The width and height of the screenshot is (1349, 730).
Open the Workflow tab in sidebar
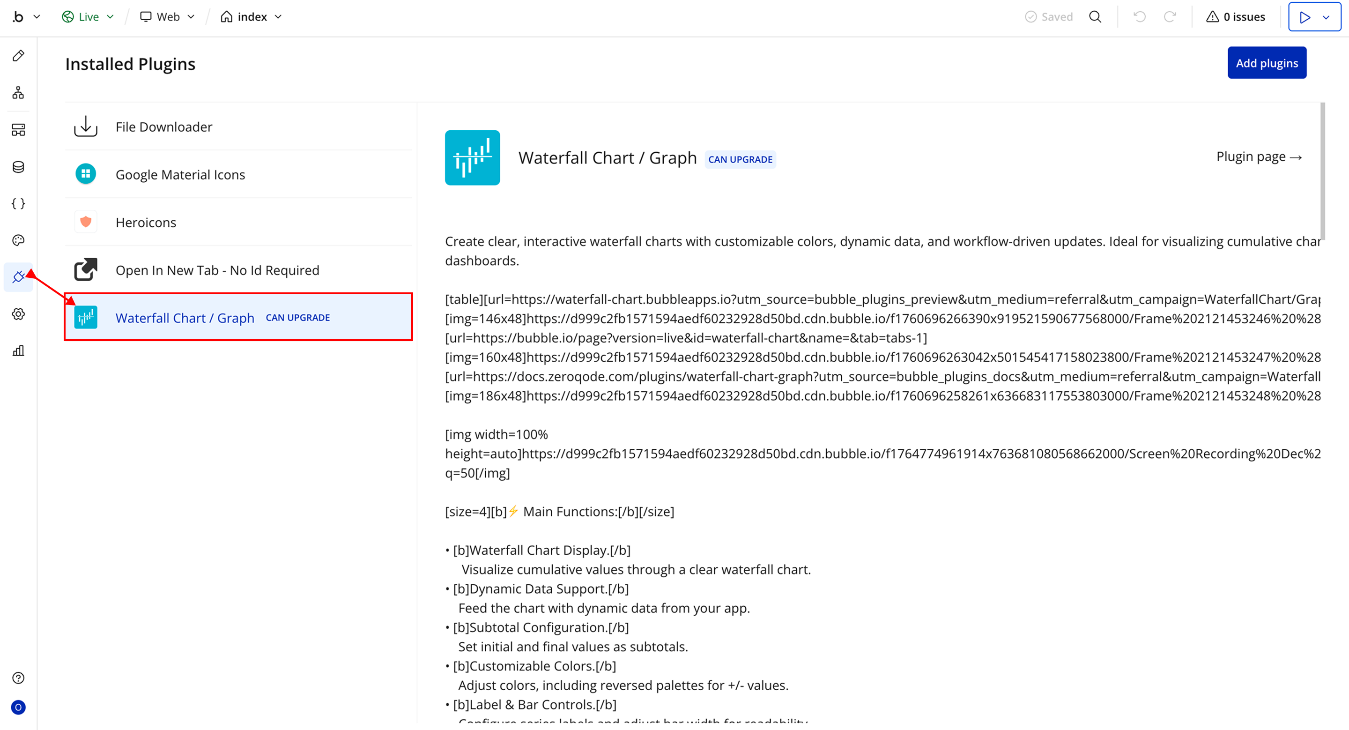(x=18, y=93)
